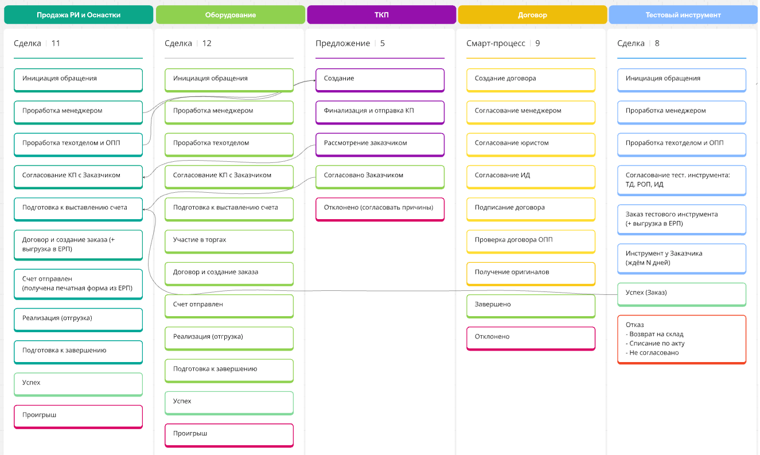
Task: Select the Получение оригиналов stage
Action: pos(531,273)
